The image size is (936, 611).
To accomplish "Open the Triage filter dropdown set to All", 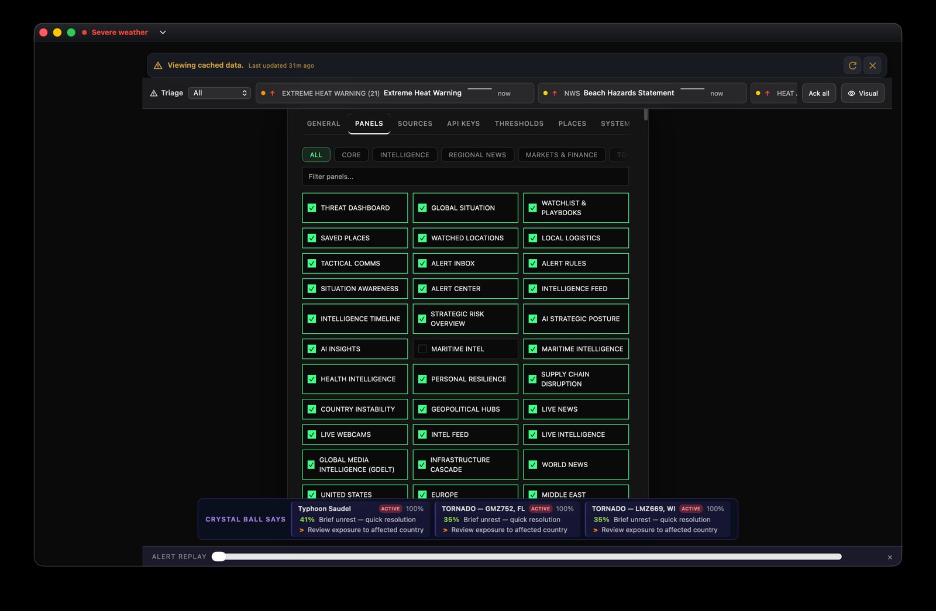I will coord(220,93).
